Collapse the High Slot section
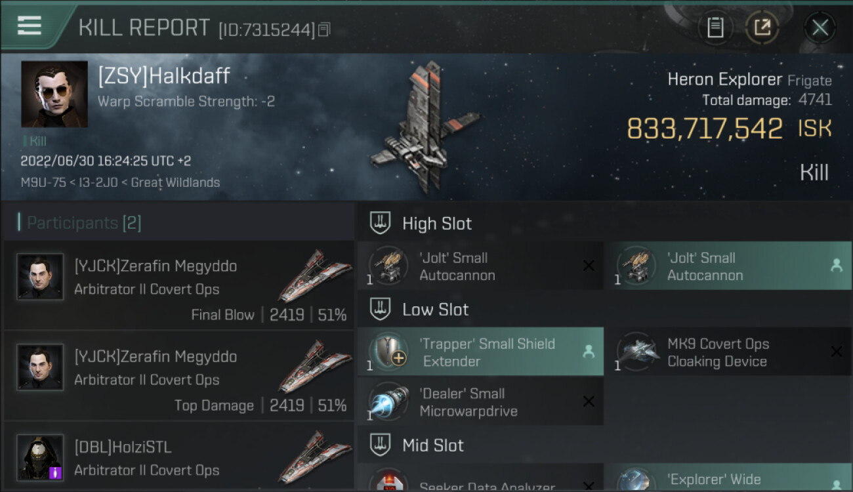Image resolution: width=853 pixels, height=492 pixels. tap(381, 223)
